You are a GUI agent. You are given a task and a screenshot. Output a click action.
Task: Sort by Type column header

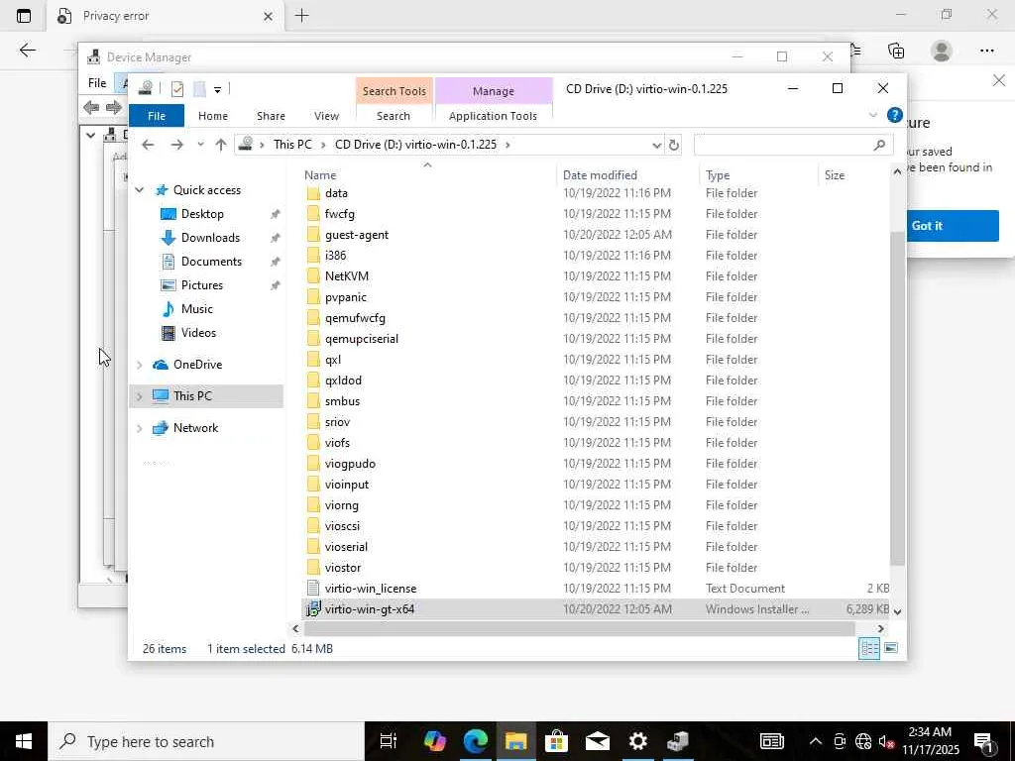[718, 175]
